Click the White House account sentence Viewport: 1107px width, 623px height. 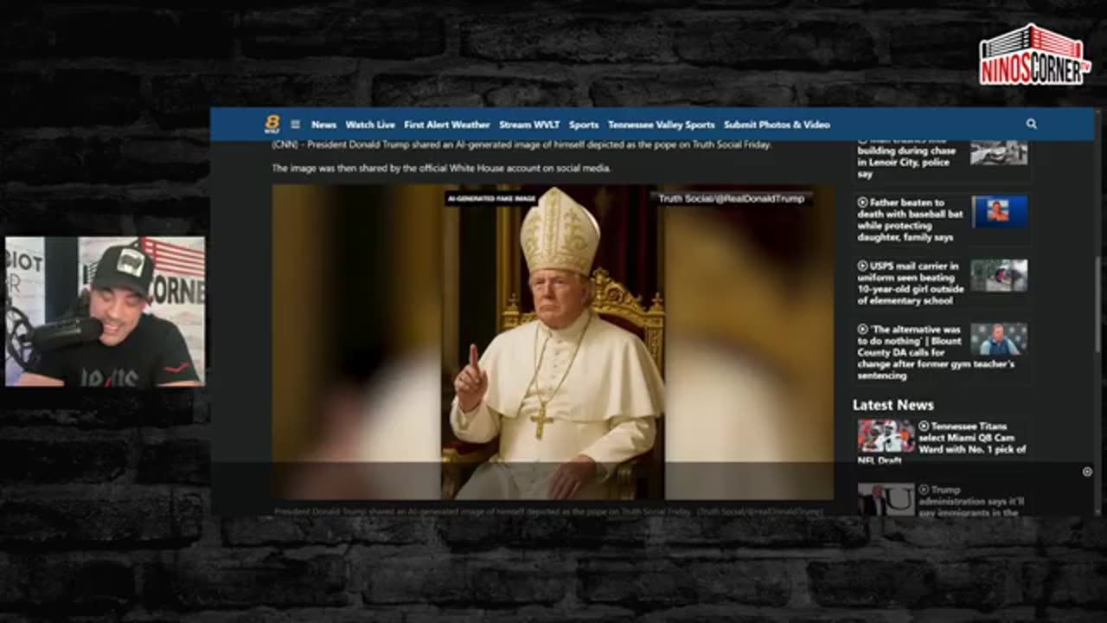pos(441,168)
